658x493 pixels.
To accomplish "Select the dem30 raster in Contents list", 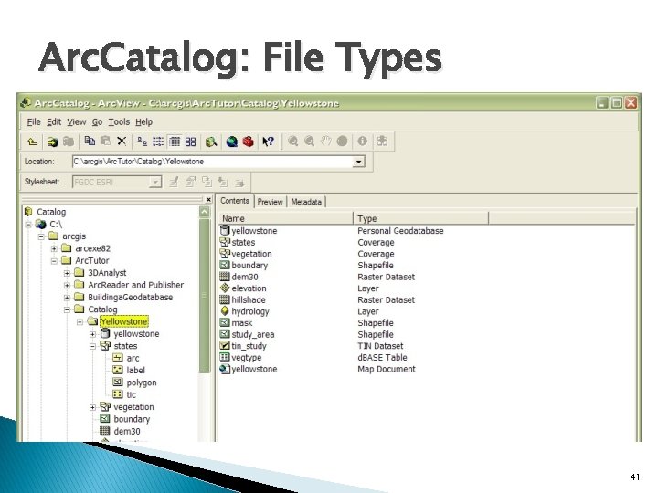I will click(245, 278).
